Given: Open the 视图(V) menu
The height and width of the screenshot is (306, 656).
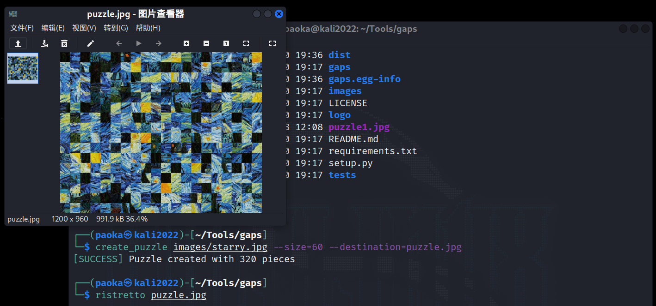Looking at the screenshot, I should [84, 28].
